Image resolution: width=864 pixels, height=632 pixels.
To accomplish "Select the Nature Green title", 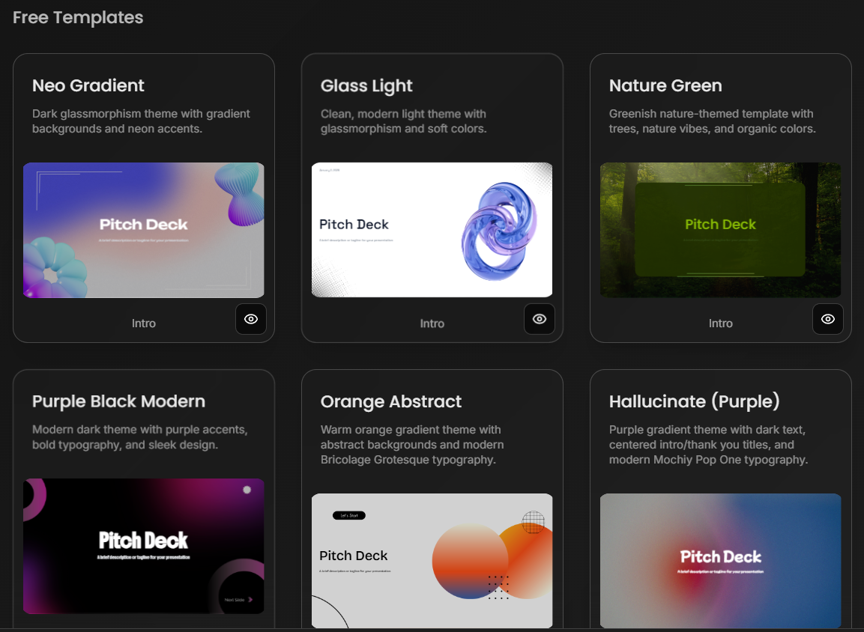I will coord(665,85).
